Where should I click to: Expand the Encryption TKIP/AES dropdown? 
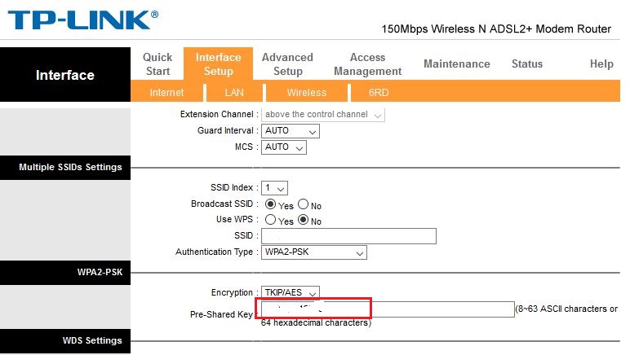(291, 292)
